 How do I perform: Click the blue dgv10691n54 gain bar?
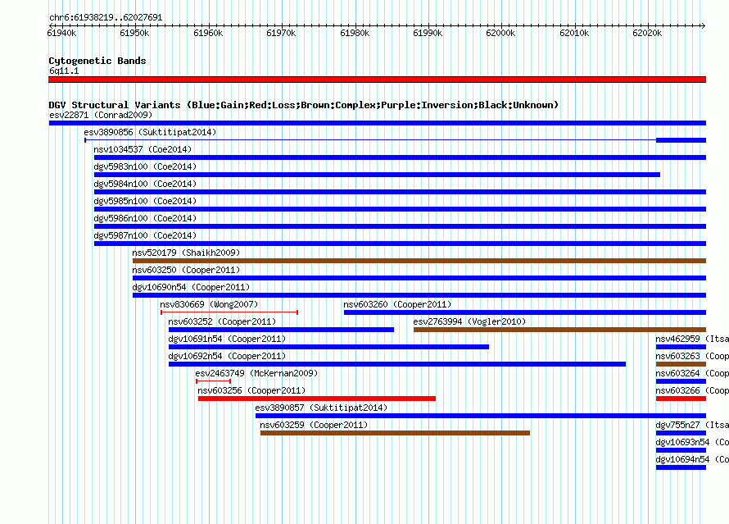(328, 347)
